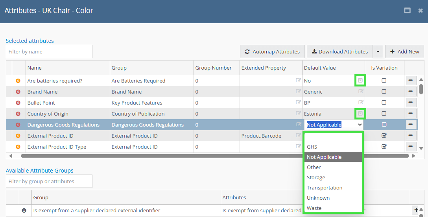This screenshot has height=217, width=428.
Task: Click info icon for External Product ID Type
Action: [x=18, y=147]
